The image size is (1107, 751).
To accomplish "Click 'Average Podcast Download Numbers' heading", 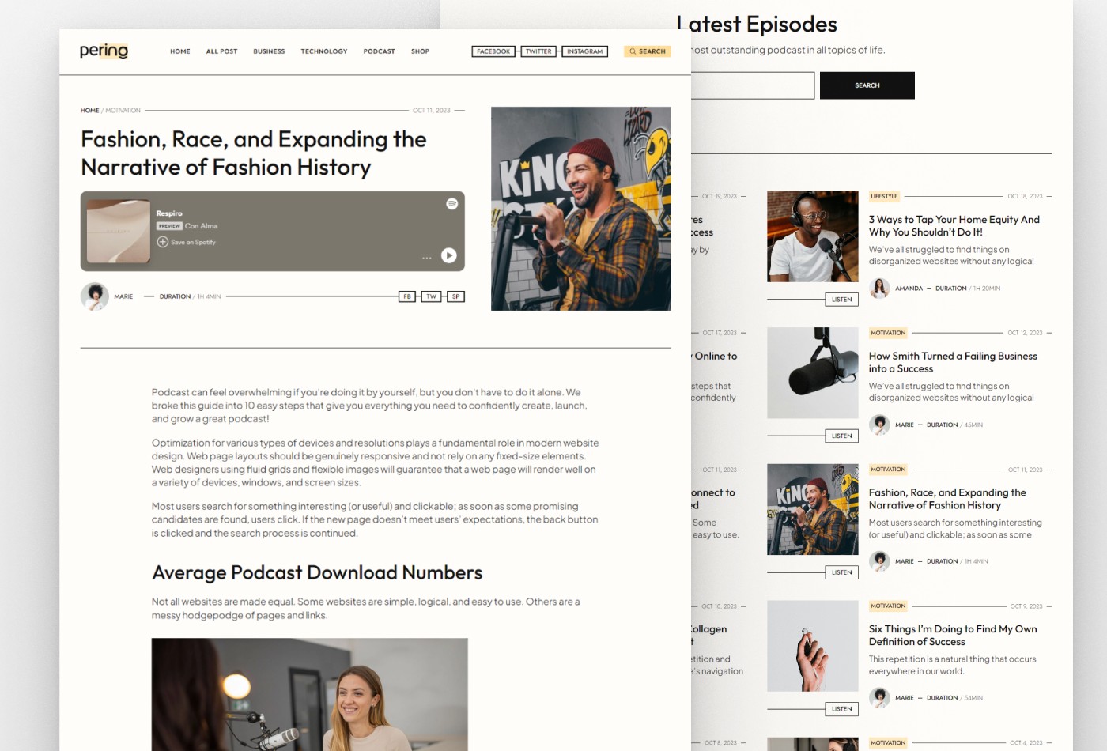I will pos(317,573).
